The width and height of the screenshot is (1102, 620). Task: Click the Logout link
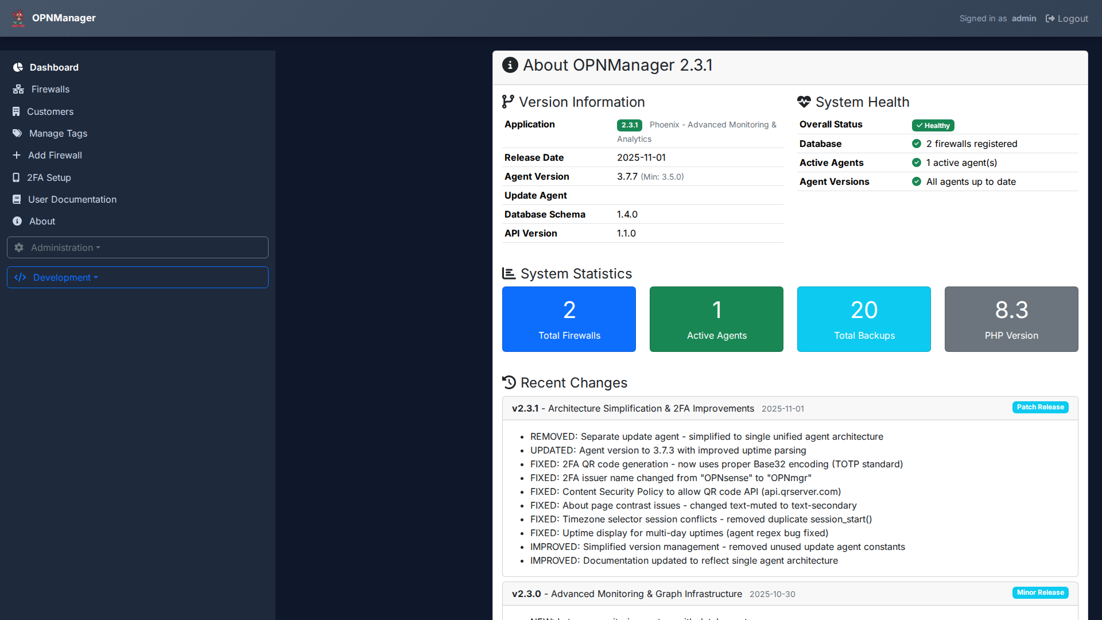coord(1072,18)
